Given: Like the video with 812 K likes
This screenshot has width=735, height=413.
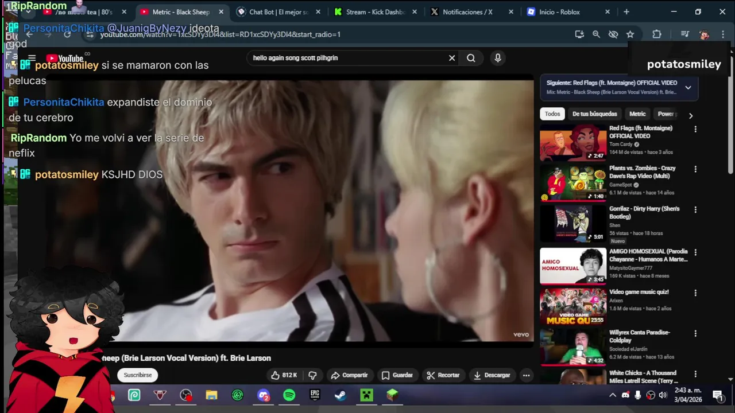Looking at the screenshot, I should coord(284,375).
